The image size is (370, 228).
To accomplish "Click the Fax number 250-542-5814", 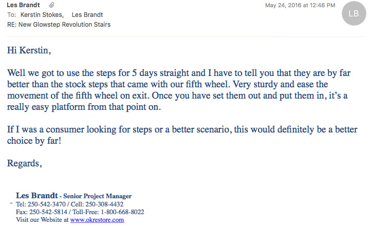I will (x=48, y=212).
